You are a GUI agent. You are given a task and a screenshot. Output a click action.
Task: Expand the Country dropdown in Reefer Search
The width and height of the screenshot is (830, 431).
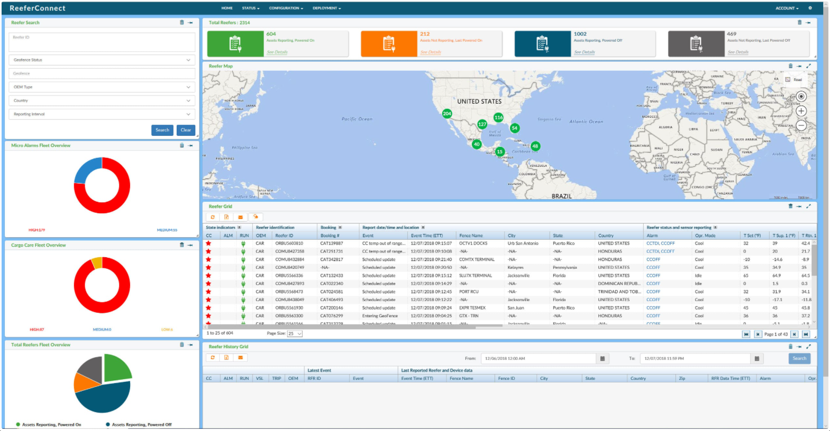point(102,100)
